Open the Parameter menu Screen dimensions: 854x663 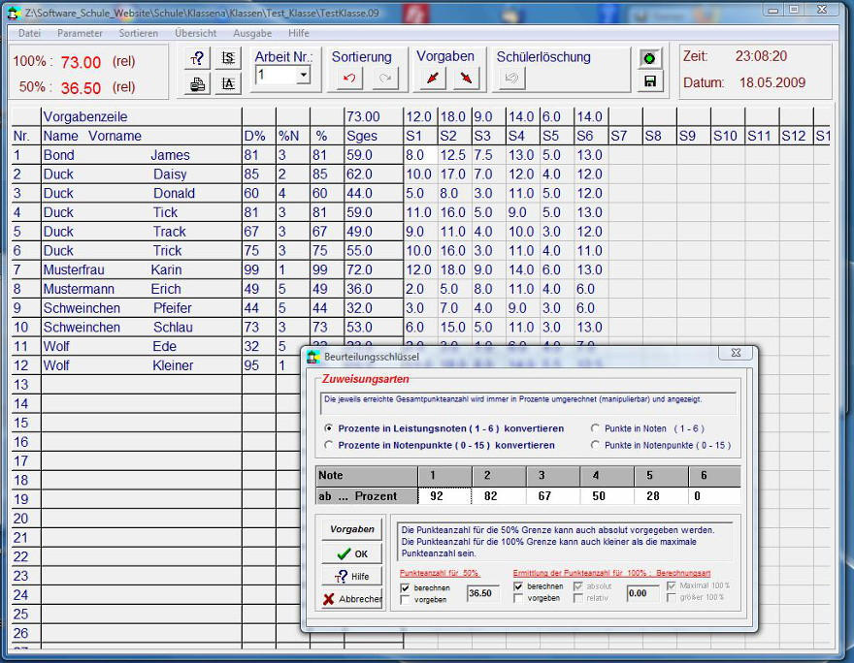[80, 33]
